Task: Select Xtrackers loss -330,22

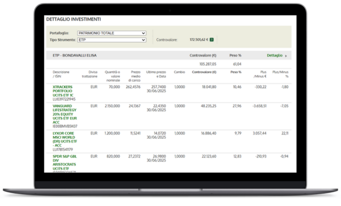Action: (260, 87)
